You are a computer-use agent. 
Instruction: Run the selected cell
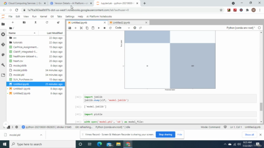(99, 28)
